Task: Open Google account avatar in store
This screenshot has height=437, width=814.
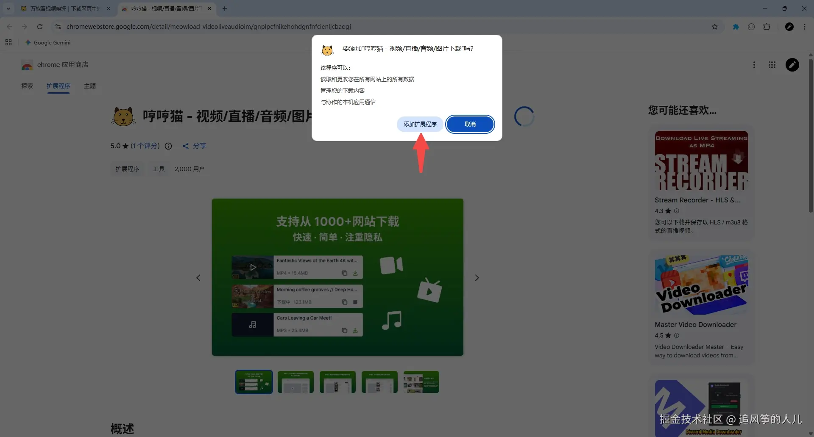Action: coord(792,65)
